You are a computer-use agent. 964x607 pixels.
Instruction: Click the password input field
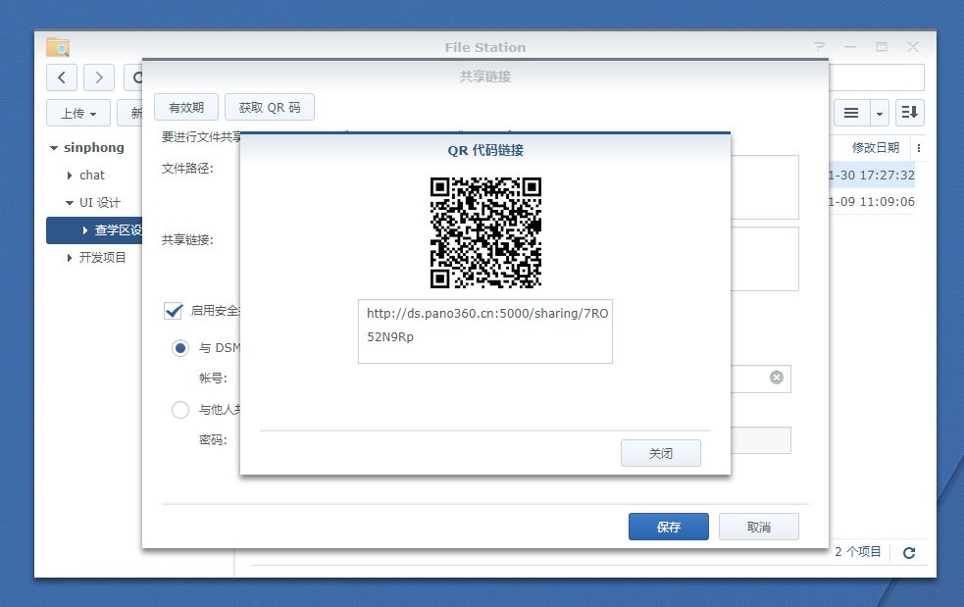[x=760, y=440]
